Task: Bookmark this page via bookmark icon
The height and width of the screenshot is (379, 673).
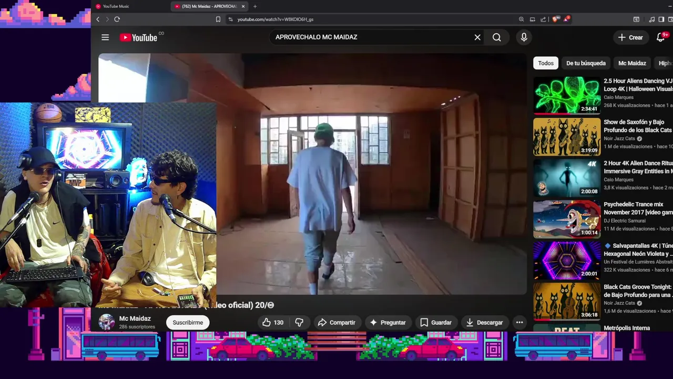Action: coord(218,19)
